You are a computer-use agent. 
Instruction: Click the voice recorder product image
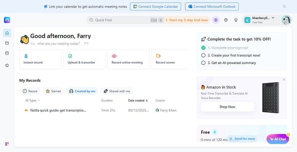270,98
